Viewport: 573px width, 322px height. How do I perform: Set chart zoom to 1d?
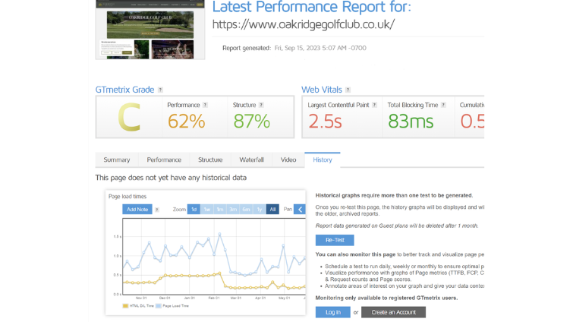pyautogui.click(x=194, y=210)
